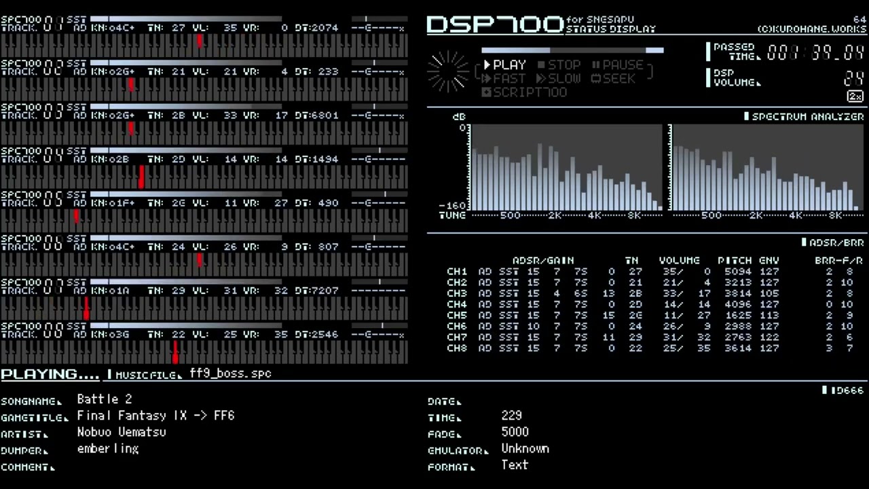This screenshot has height=489, width=869.
Task: Click the CH3 row label
Action: tap(457, 293)
